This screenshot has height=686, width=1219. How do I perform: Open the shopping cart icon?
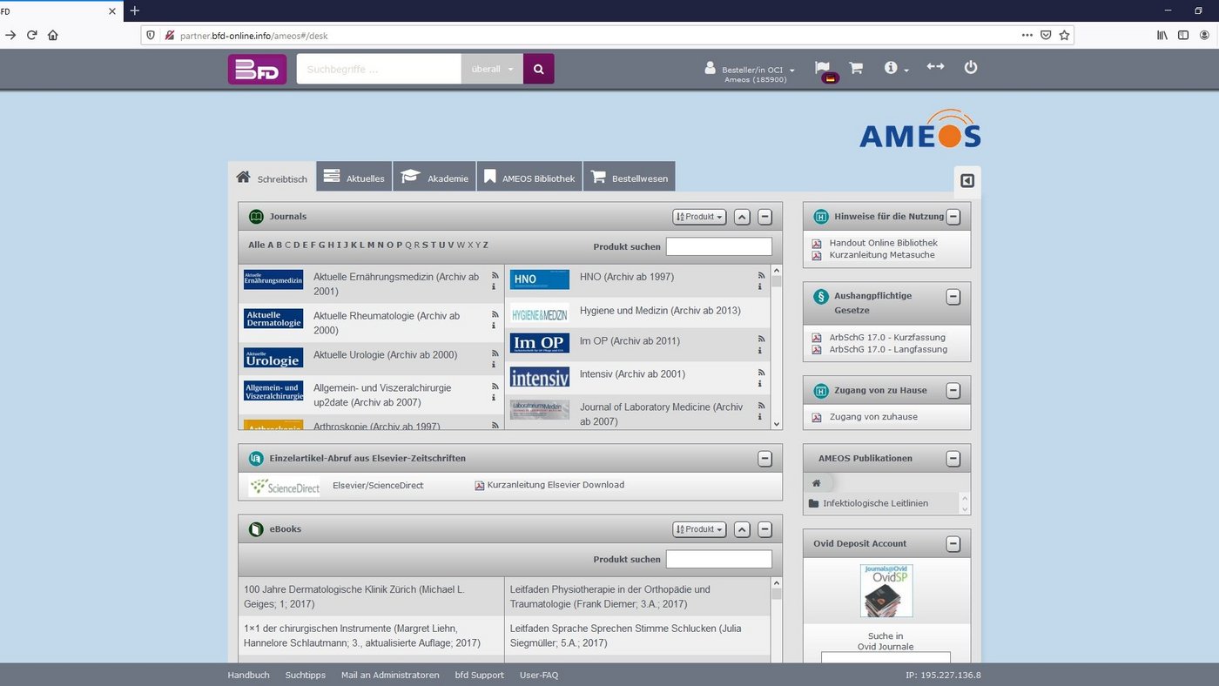pos(856,68)
